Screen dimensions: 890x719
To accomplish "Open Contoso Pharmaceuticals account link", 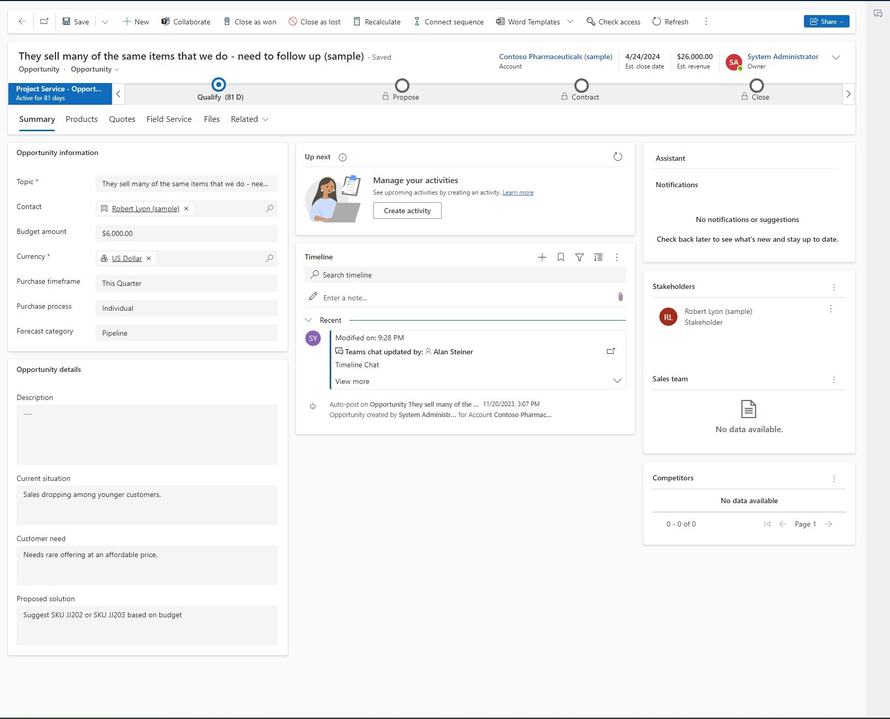I will (x=555, y=57).
